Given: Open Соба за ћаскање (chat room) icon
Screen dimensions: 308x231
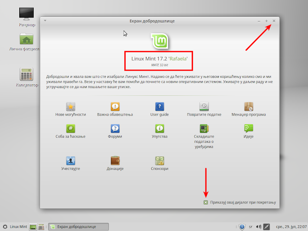Looking at the screenshot, I should (71, 128).
